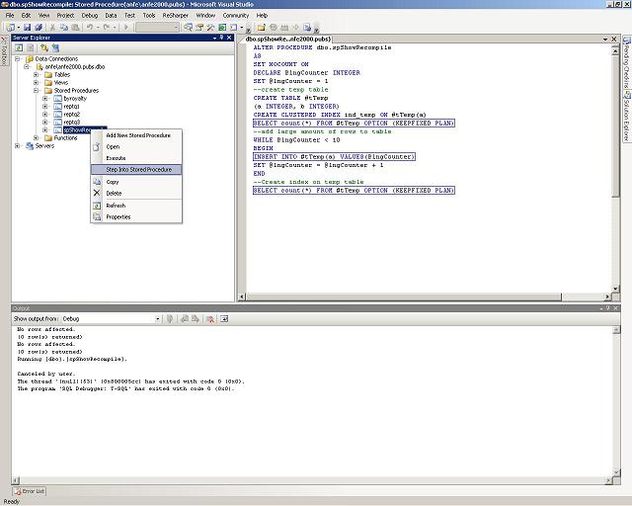Expand the Servers tree node

coord(18,145)
